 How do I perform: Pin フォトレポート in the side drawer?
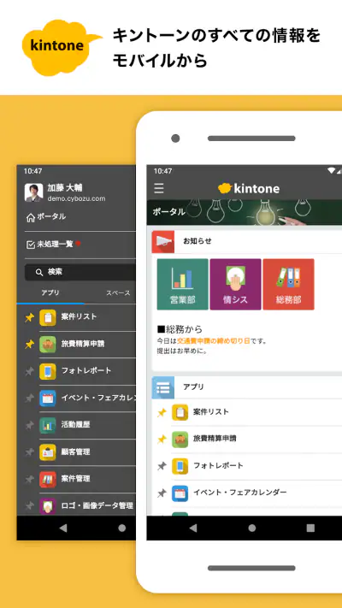29,371
